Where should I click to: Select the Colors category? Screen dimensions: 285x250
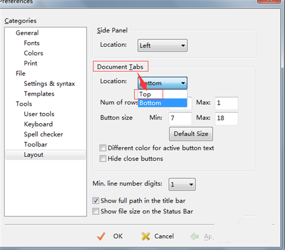[x=34, y=53]
